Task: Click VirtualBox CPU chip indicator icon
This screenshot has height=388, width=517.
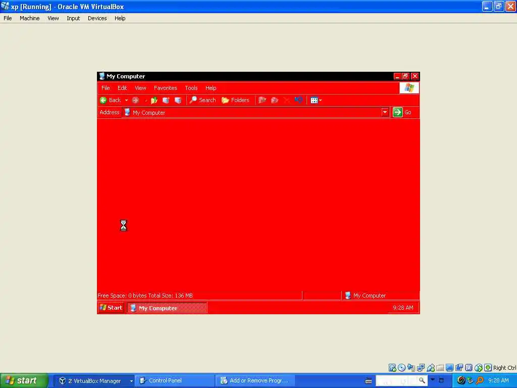Action: tap(469, 368)
